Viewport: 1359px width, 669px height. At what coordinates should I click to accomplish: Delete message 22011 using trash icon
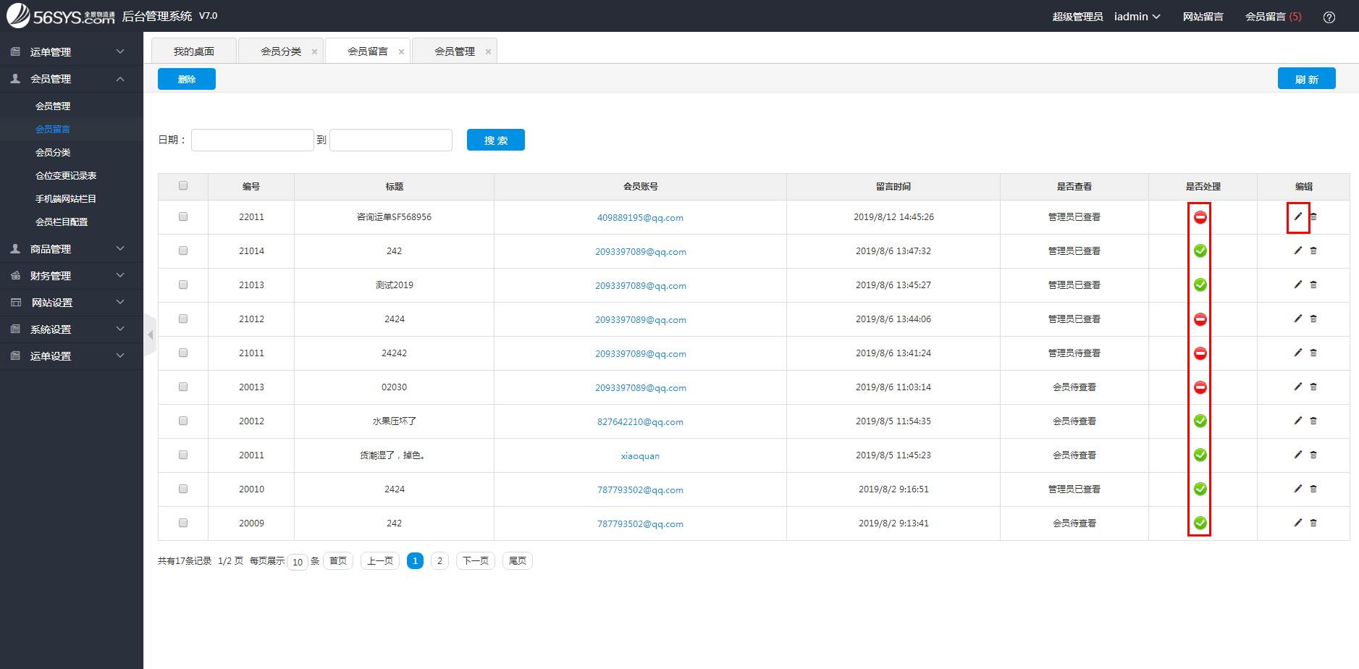coord(1314,216)
